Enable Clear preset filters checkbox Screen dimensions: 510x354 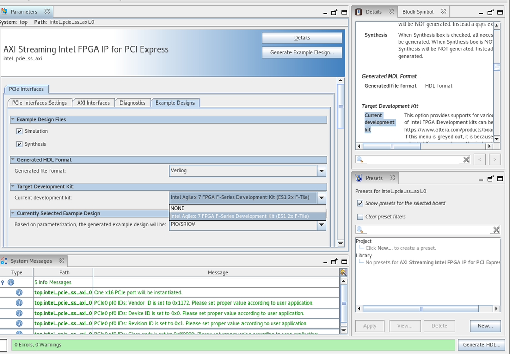point(360,217)
